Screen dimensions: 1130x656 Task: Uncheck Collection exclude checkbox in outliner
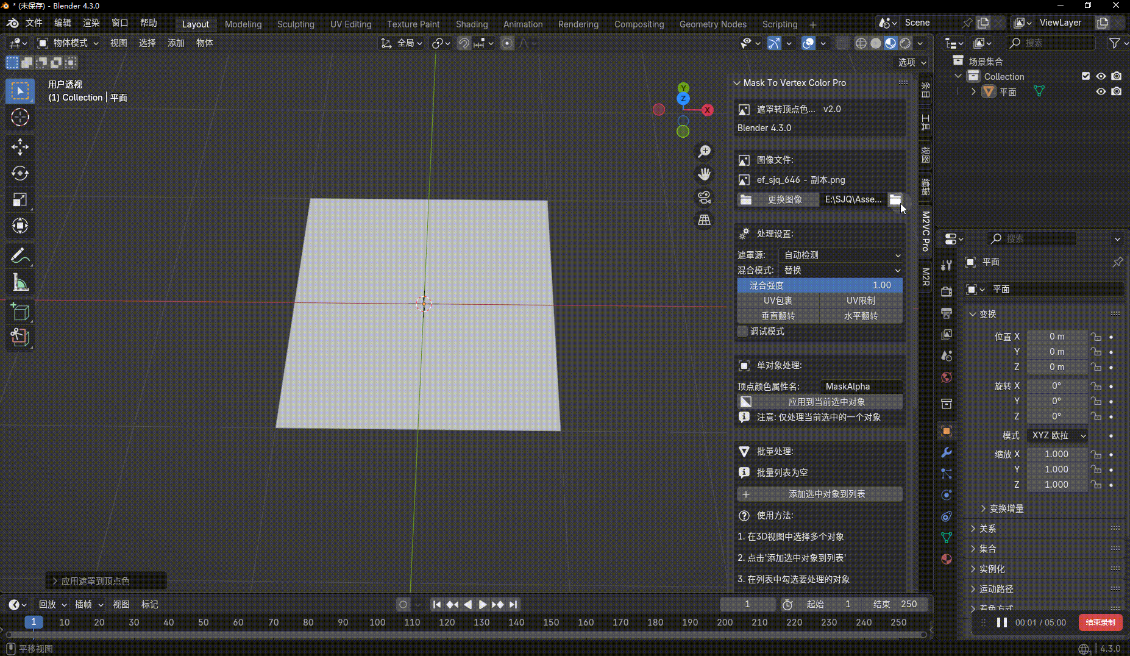pyautogui.click(x=1086, y=76)
